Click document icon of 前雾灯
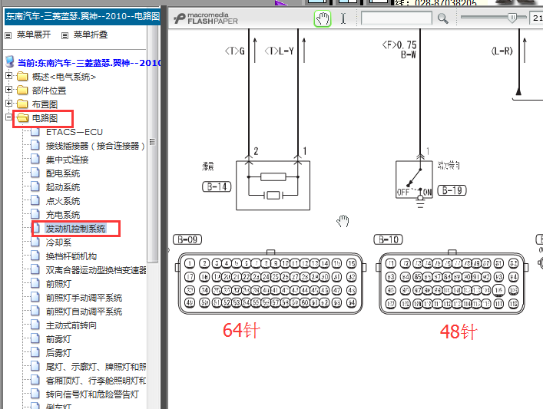 click(x=35, y=338)
